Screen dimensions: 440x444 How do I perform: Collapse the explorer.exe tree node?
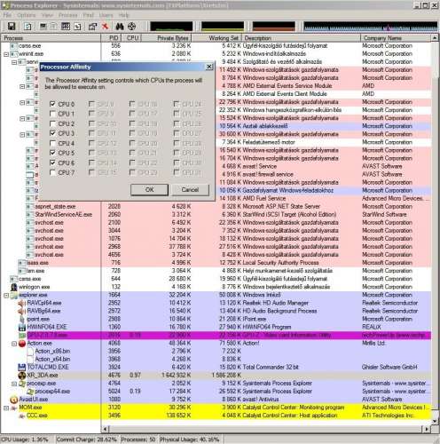6,295
